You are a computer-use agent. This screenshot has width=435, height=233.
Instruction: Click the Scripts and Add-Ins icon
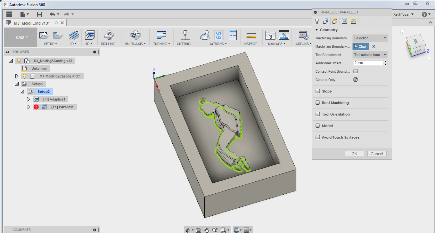click(303, 35)
